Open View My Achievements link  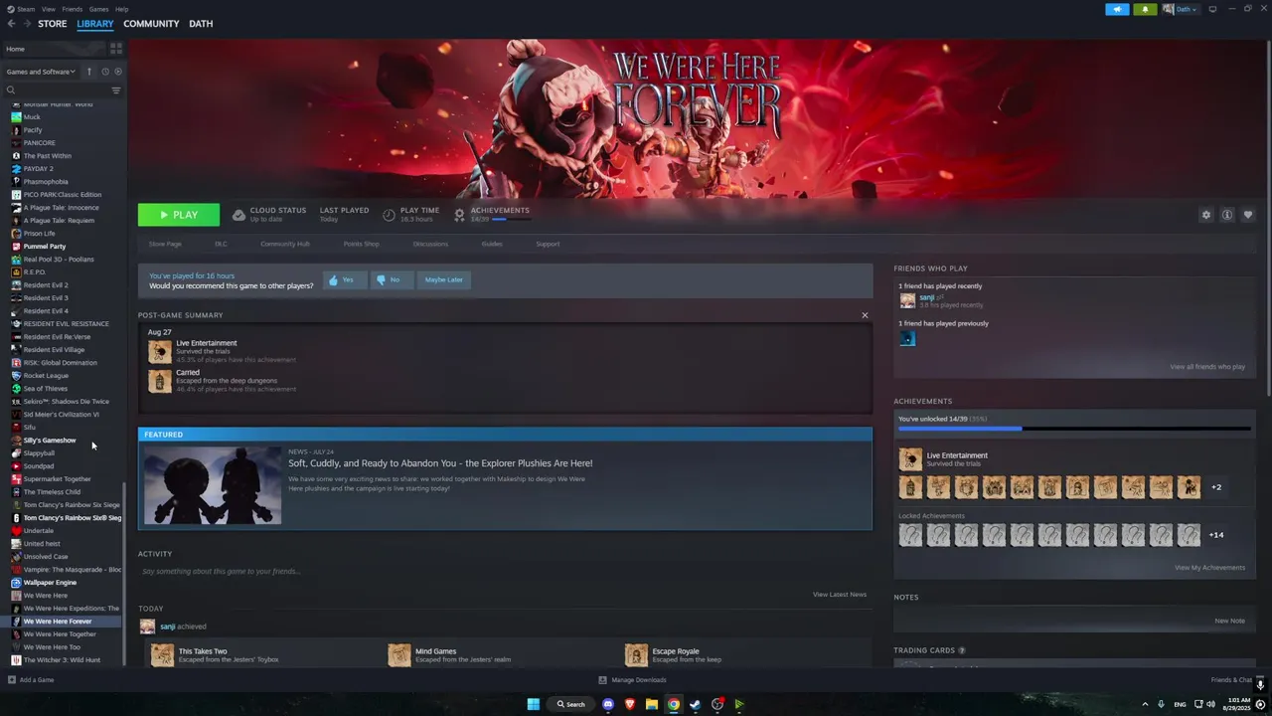coord(1209,568)
